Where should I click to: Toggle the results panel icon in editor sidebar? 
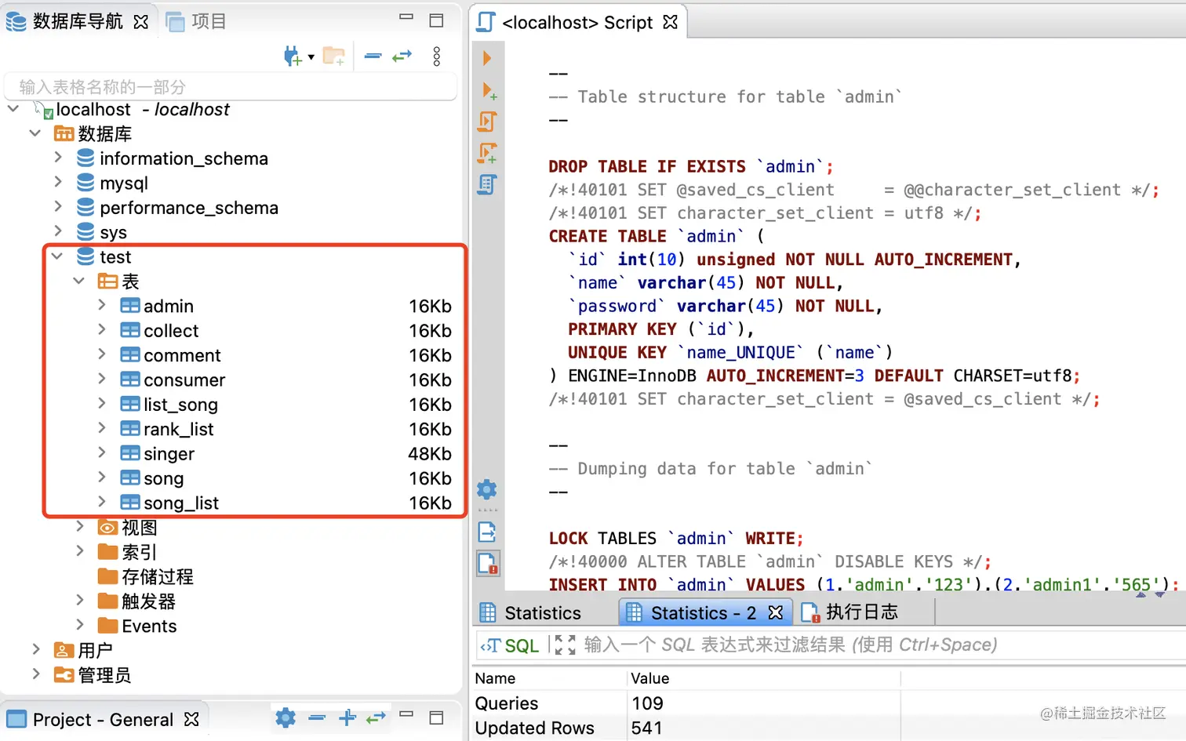pos(487,532)
